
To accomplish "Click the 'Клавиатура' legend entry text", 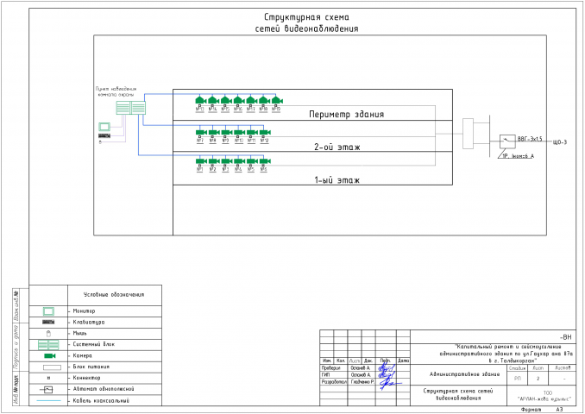I will [89, 322].
